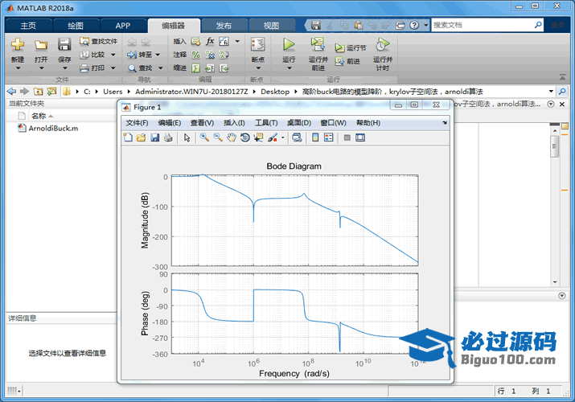Open Figure 1 工具(T) menu
Screen dimensions: 575x402
pyautogui.click(x=266, y=123)
